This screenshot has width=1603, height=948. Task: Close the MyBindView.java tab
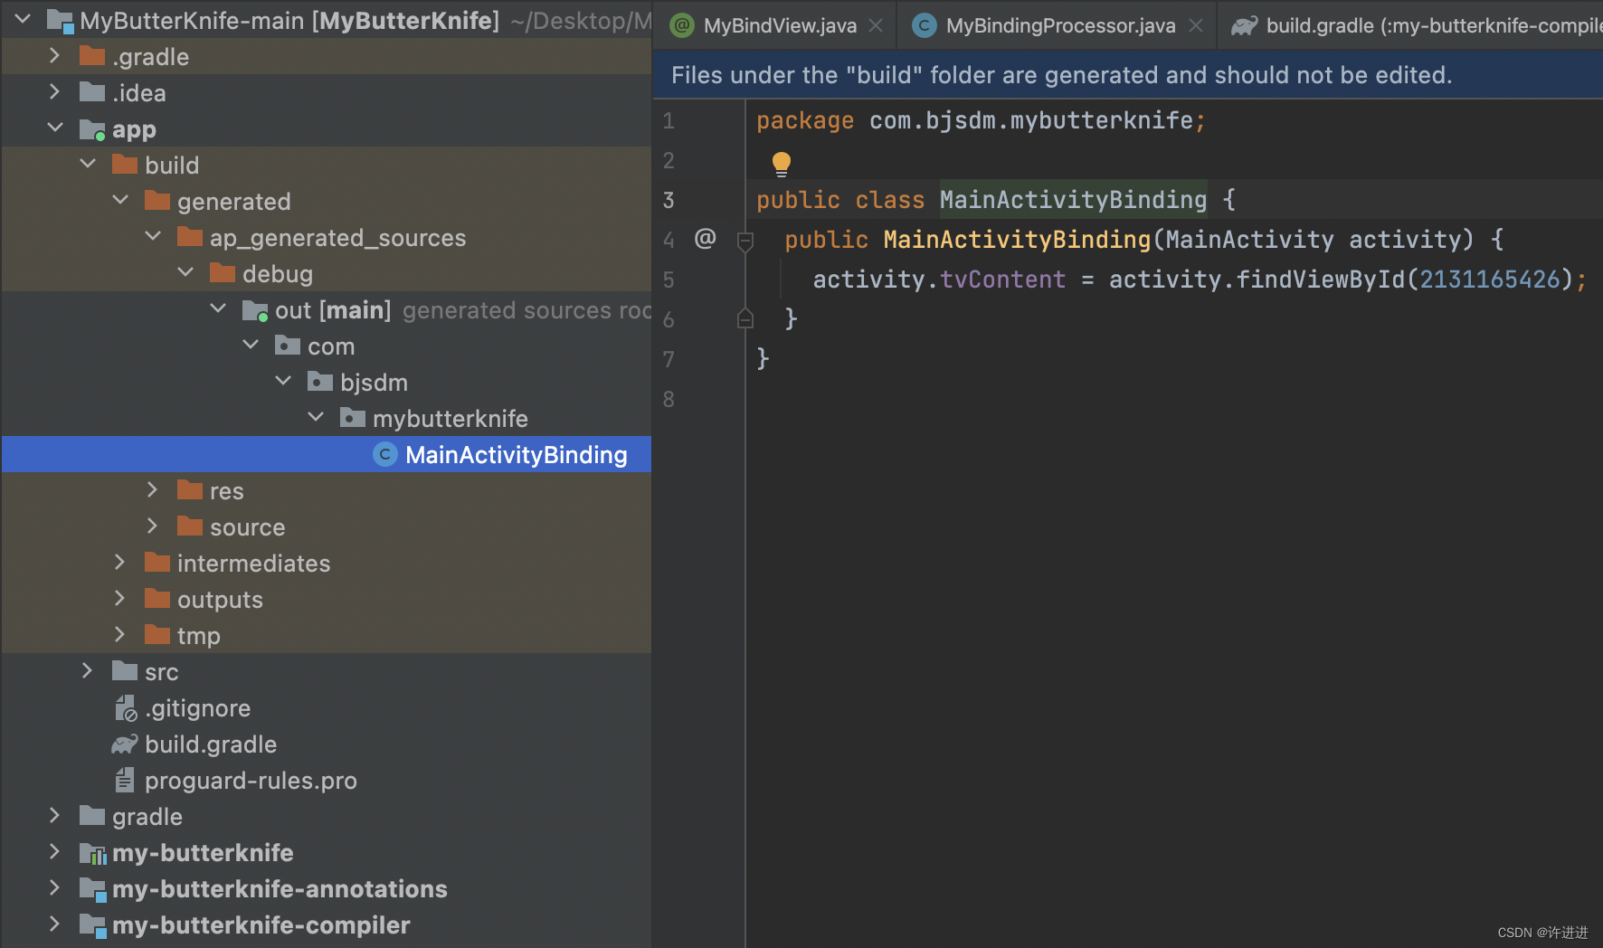(x=876, y=25)
